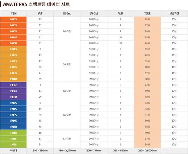Click the EN35 item cell

[13, 115]
